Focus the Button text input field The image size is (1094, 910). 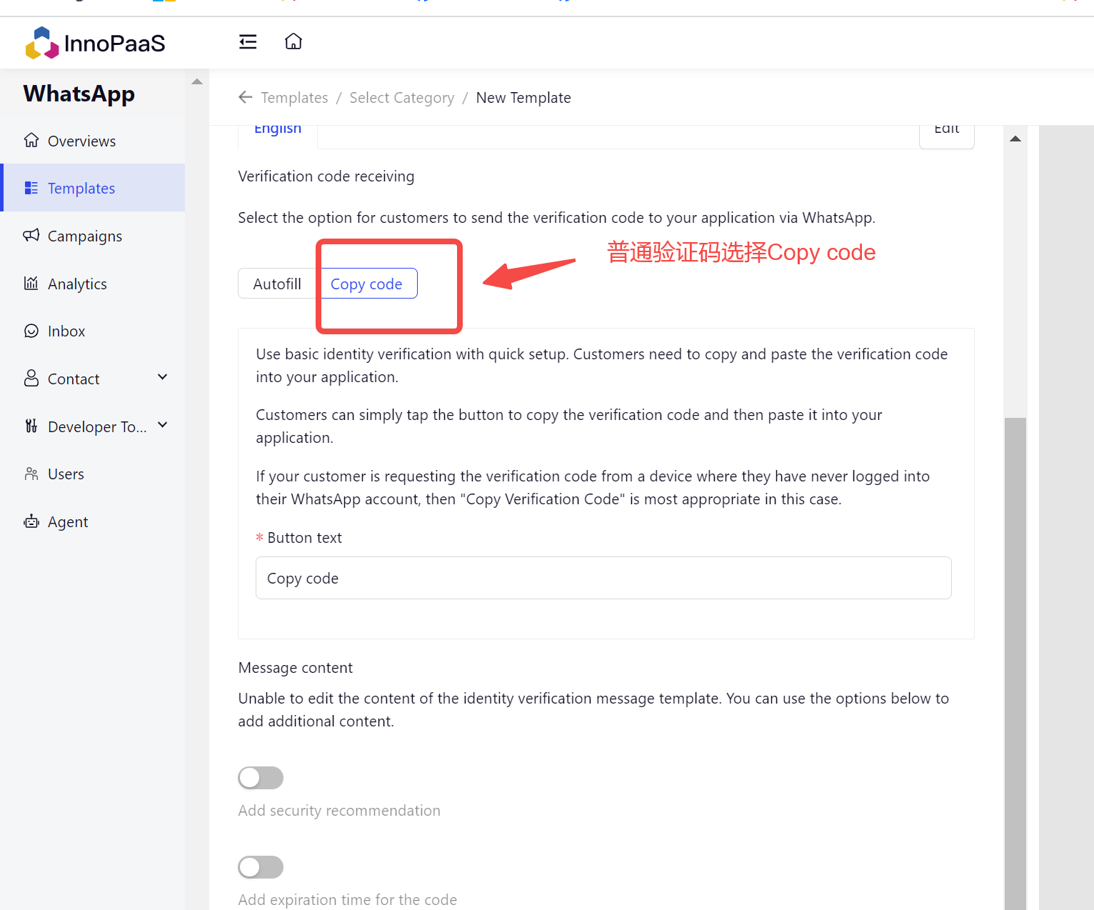coord(603,578)
